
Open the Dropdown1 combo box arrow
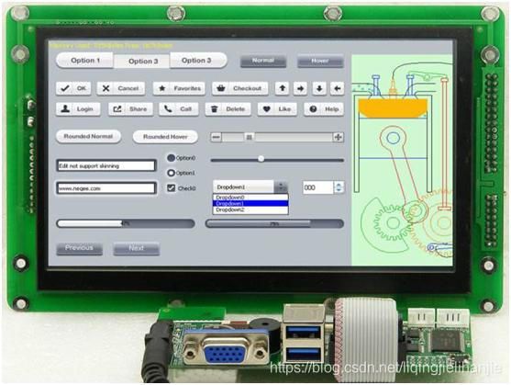[281, 187]
